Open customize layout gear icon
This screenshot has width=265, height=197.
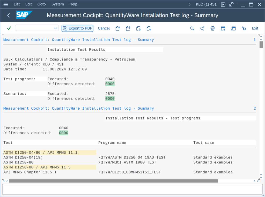pyautogui.click(x=244, y=28)
